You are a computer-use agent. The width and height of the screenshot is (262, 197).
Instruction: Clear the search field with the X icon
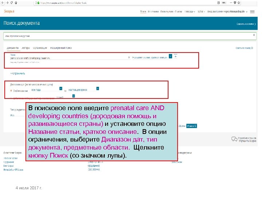click(129, 57)
